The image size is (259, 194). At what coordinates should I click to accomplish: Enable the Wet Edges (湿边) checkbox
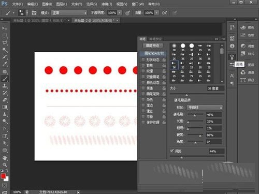[x=143, y=105]
